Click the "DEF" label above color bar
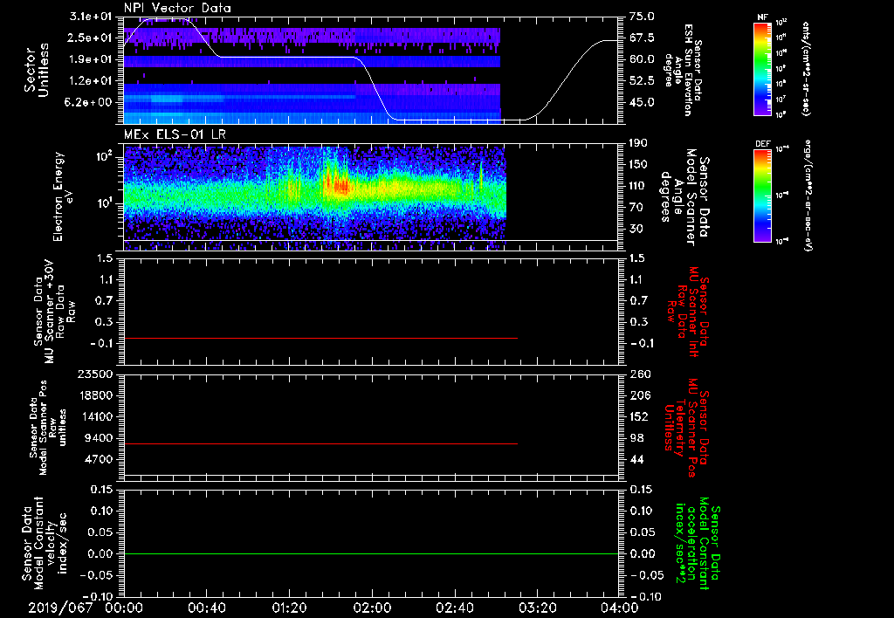 762,144
